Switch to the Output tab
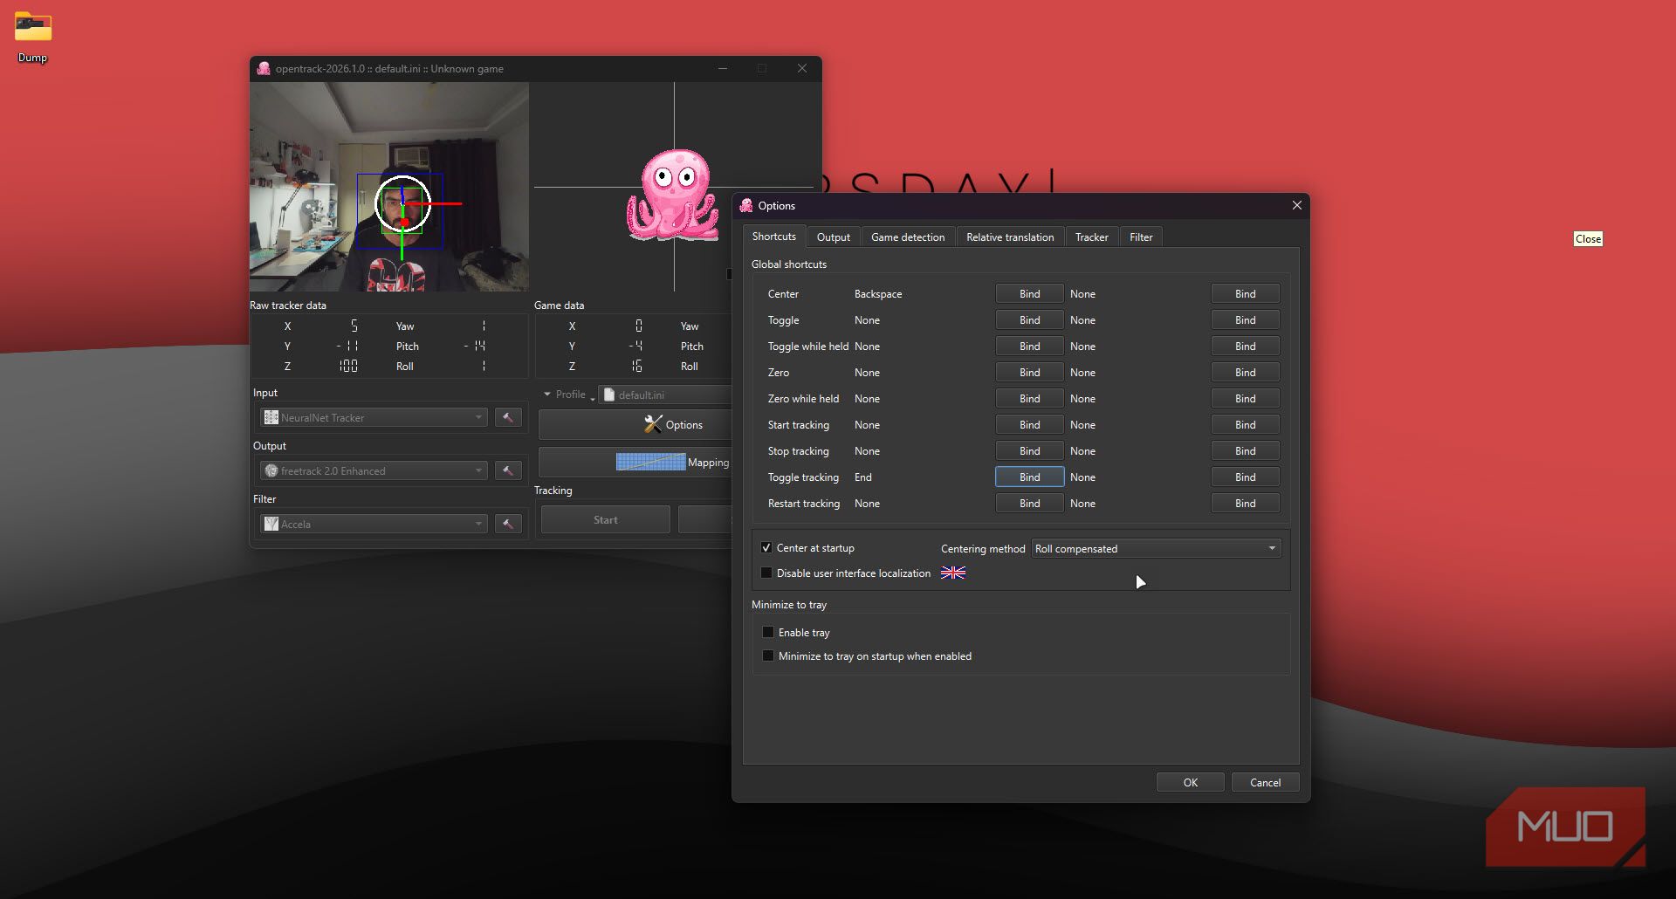 point(834,237)
